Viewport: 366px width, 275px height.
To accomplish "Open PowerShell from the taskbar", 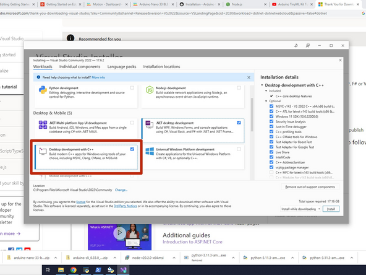I will coord(98,270).
